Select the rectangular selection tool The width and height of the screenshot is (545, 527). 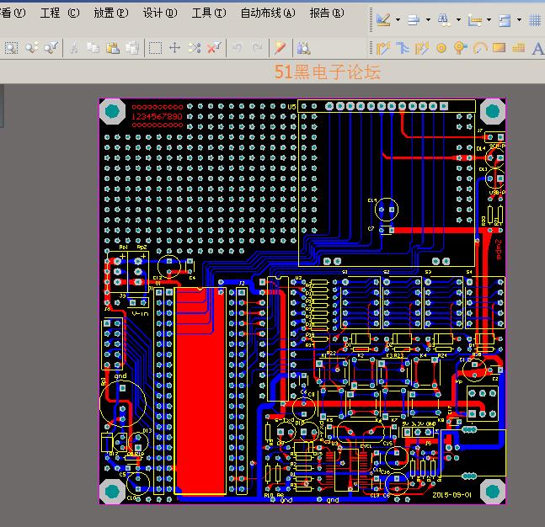[155, 48]
